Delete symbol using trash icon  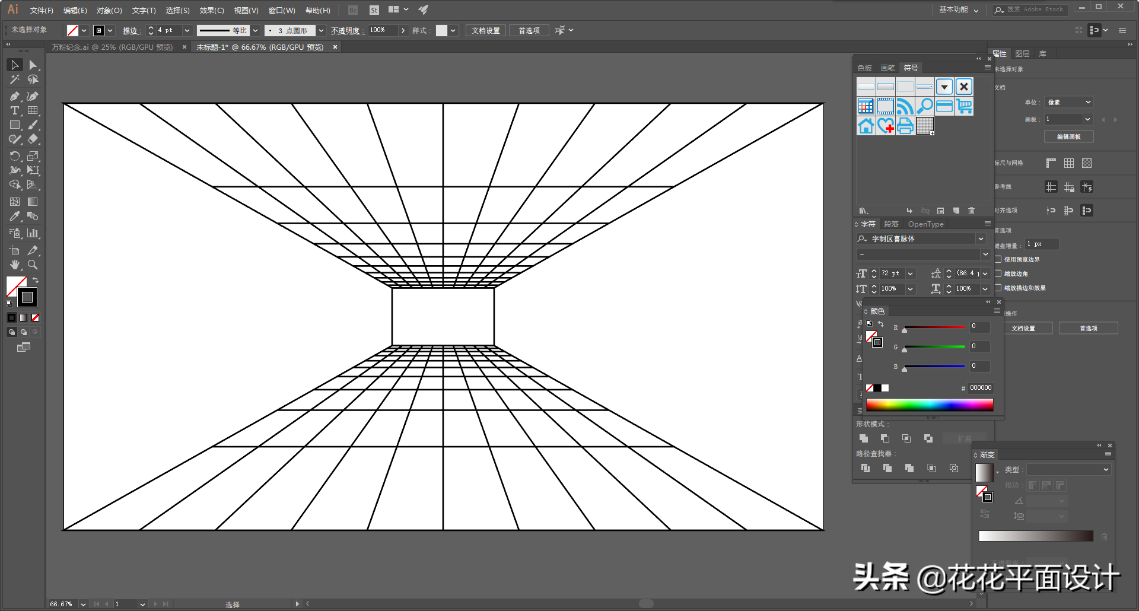click(971, 211)
